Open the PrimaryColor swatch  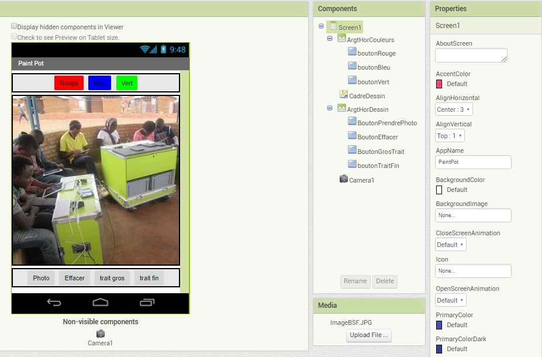[439, 325]
